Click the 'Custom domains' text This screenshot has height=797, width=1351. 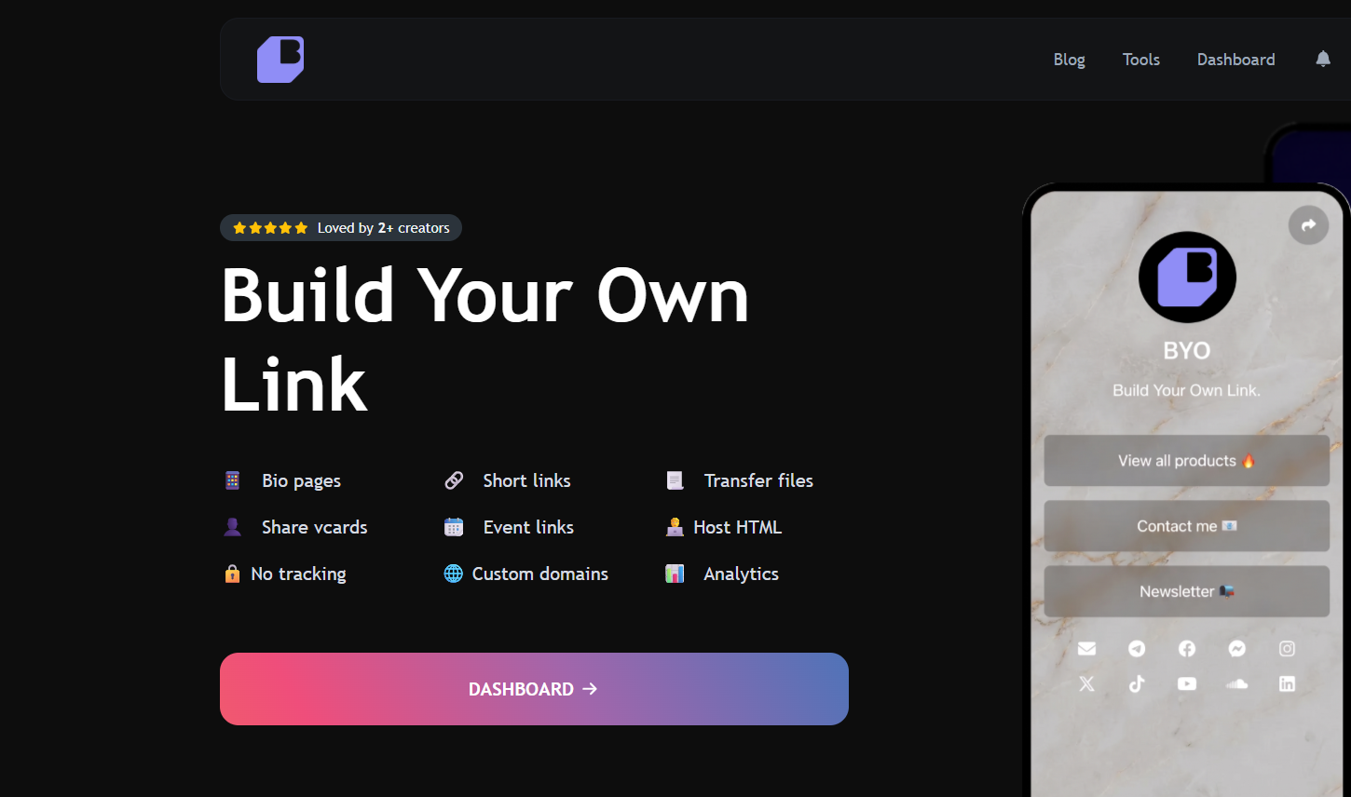[x=539, y=574]
